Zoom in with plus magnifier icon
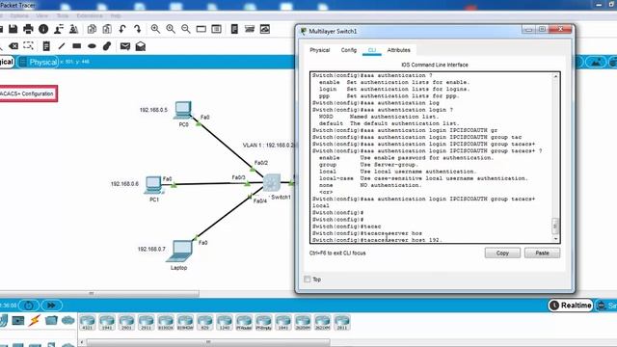This screenshot has width=617, height=347. coord(155,29)
